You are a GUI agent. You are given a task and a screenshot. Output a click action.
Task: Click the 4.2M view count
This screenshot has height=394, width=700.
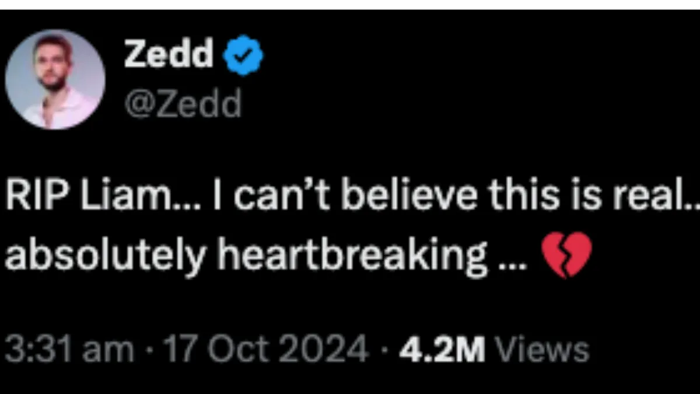tap(442, 350)
